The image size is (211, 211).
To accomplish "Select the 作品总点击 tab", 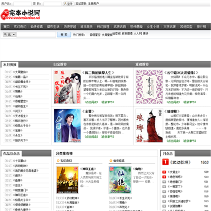I will (x=11, y=154).
